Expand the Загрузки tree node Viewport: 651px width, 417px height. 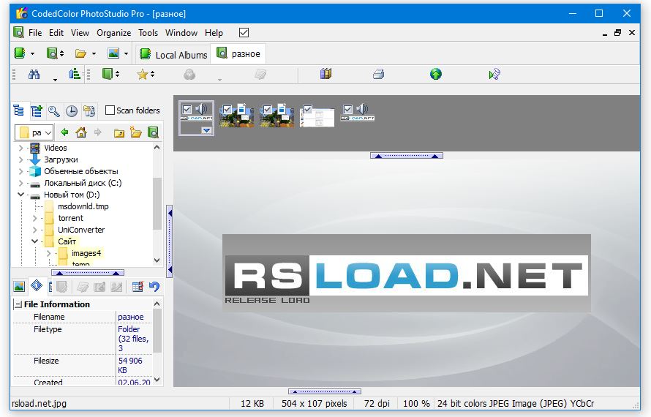pos(20,159)
